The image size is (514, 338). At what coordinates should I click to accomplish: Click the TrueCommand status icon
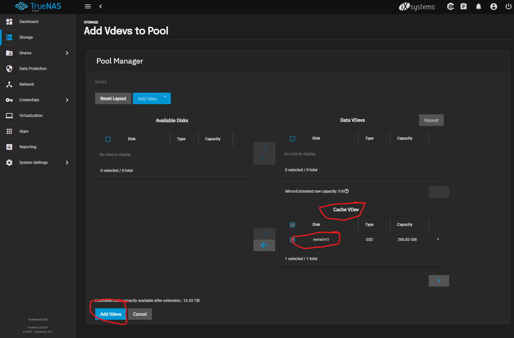(x=450, y=6)
